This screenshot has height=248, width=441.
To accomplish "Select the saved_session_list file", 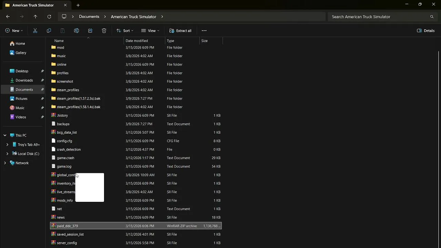I will (136, 234).
